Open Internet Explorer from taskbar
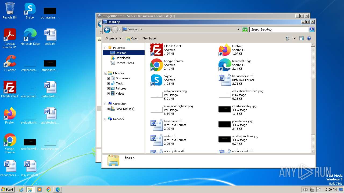Image resolution: width=344 pixels, height=193 pixels. pyautogui.click(x=21, y=190)
